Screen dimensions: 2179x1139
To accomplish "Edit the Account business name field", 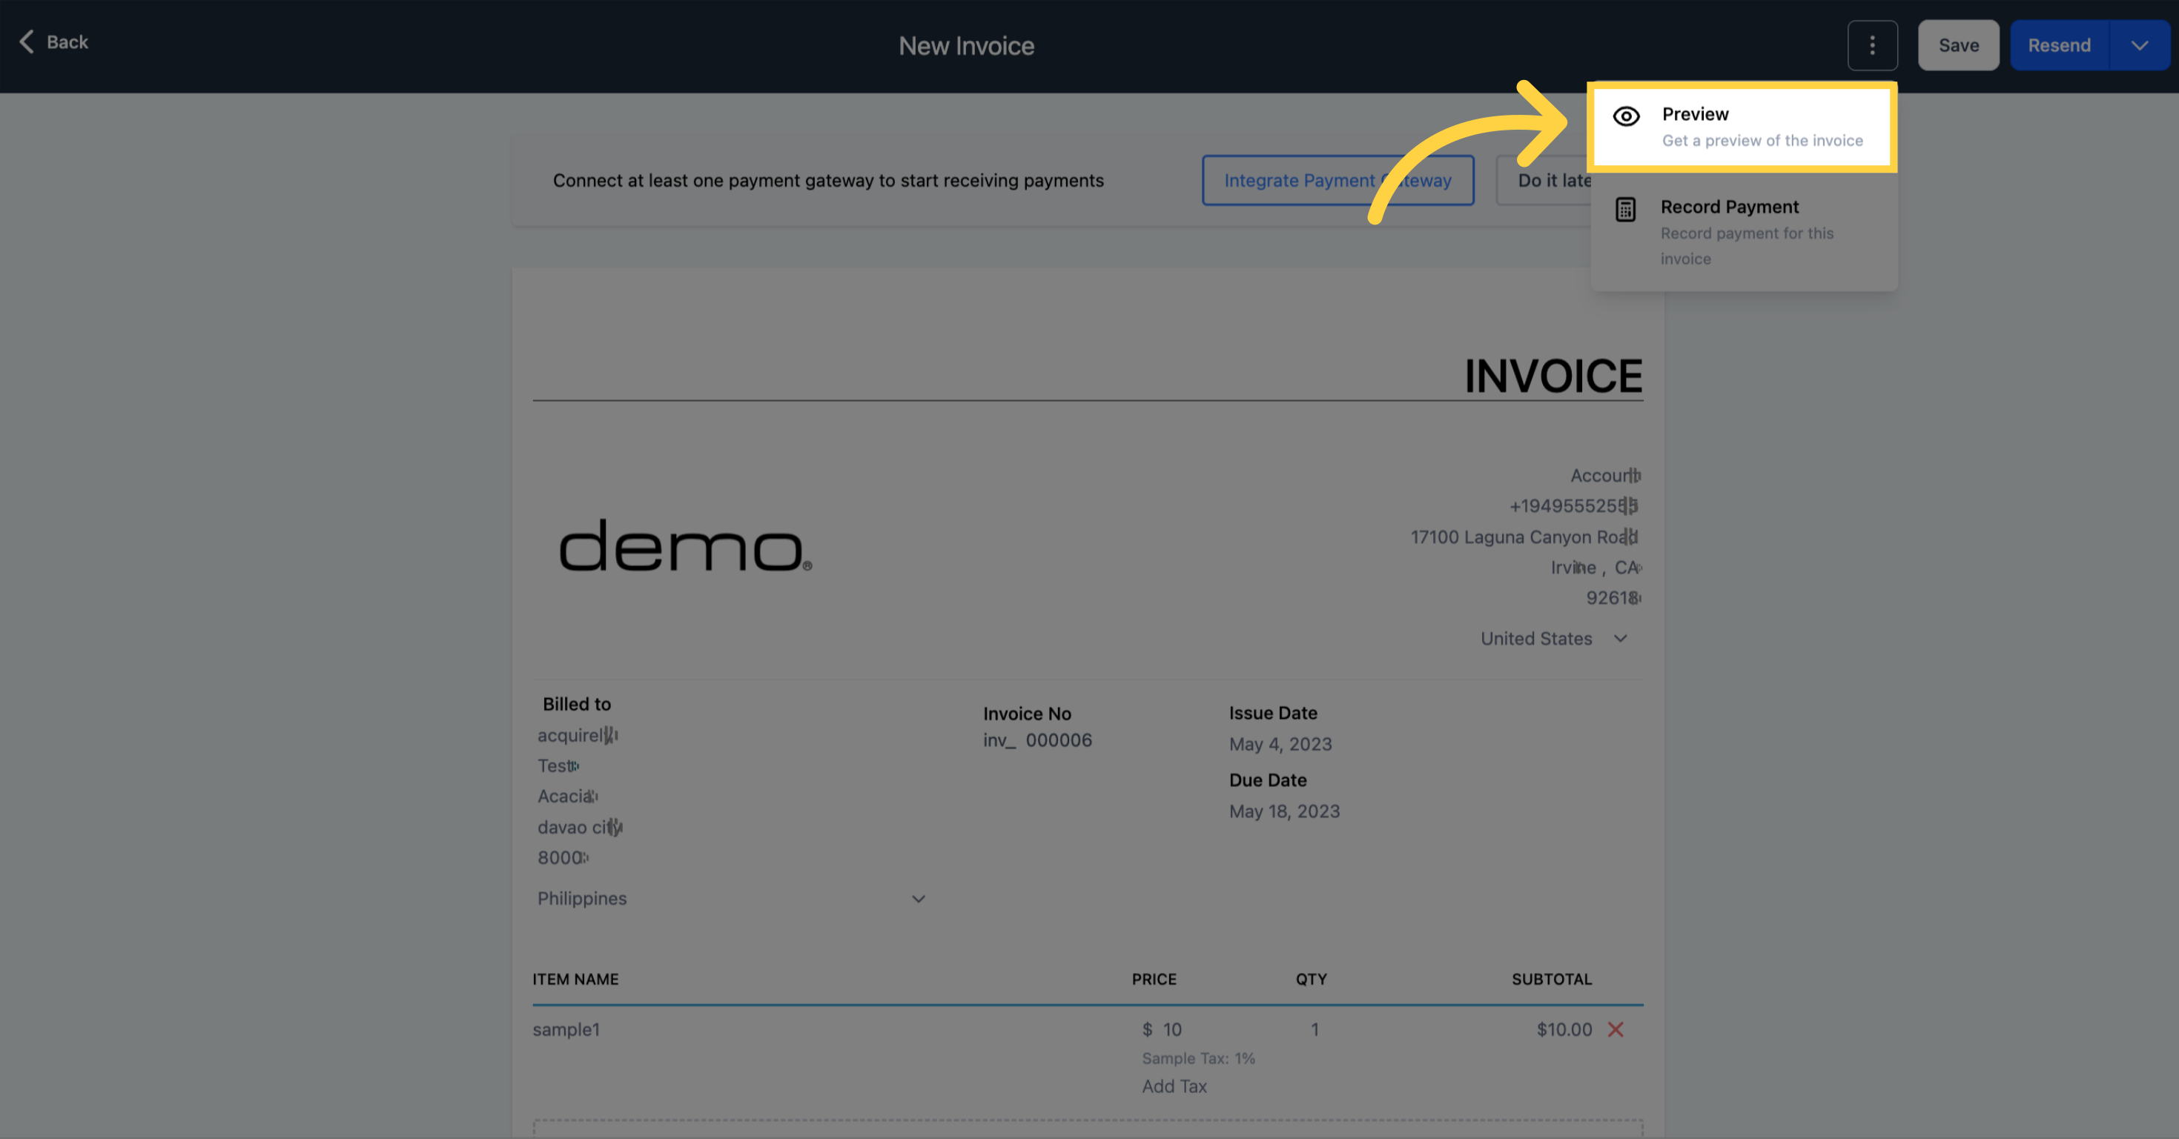I will click(x=1604, y=476).
